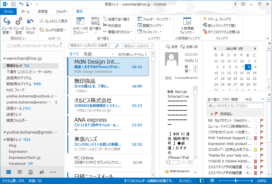Mark 'RE: ftpアカウント' task complete checkbox
This screenshot has height=184, width=272.
256,121
